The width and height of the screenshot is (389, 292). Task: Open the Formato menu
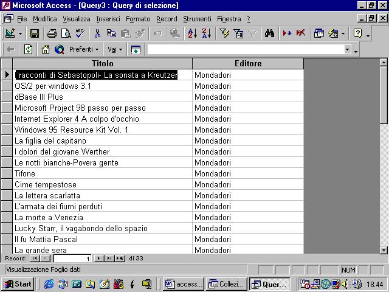pyautogui.click(x=138, y=19)
